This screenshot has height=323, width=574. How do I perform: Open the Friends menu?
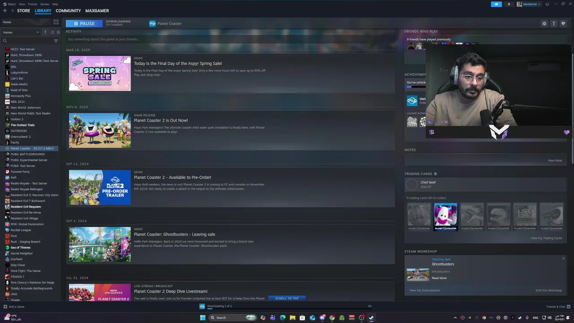tap(33, 4)
